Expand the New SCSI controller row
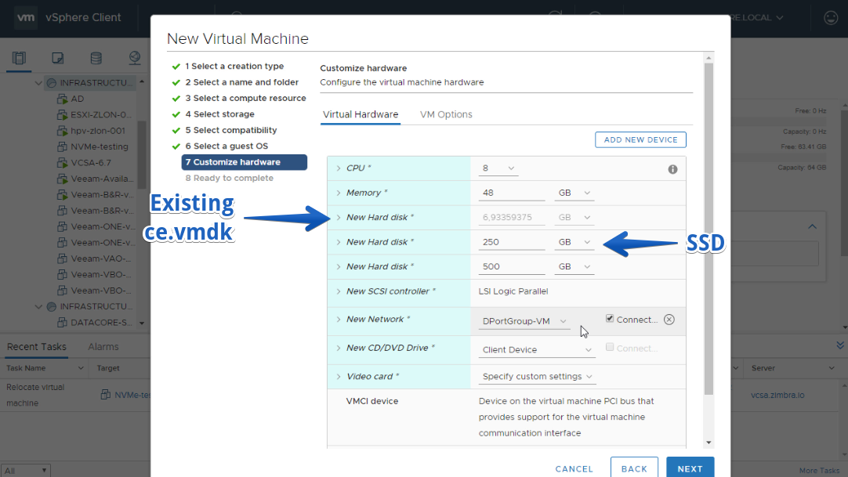The image size is (848, 477). tap(339, 291)
